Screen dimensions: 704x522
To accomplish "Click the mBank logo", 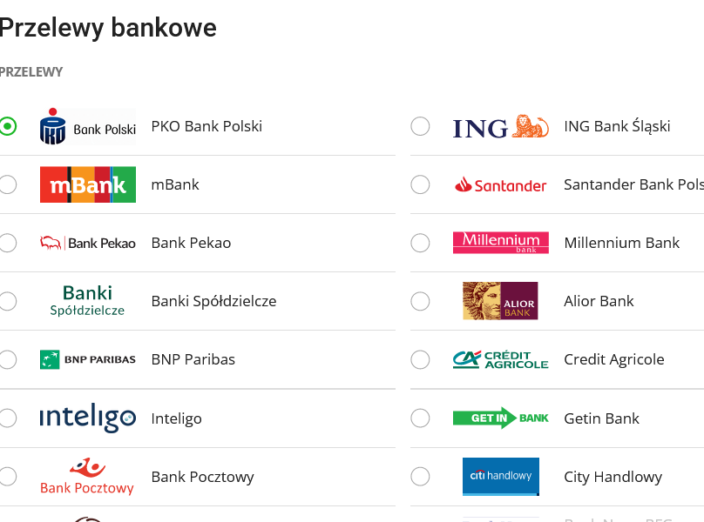I will pyautogui.click(x=88, y=184).
